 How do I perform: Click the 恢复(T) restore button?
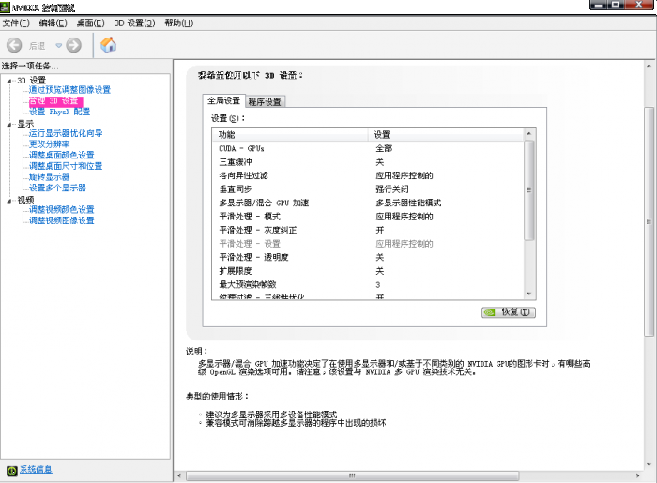click(x=509, y=312)
